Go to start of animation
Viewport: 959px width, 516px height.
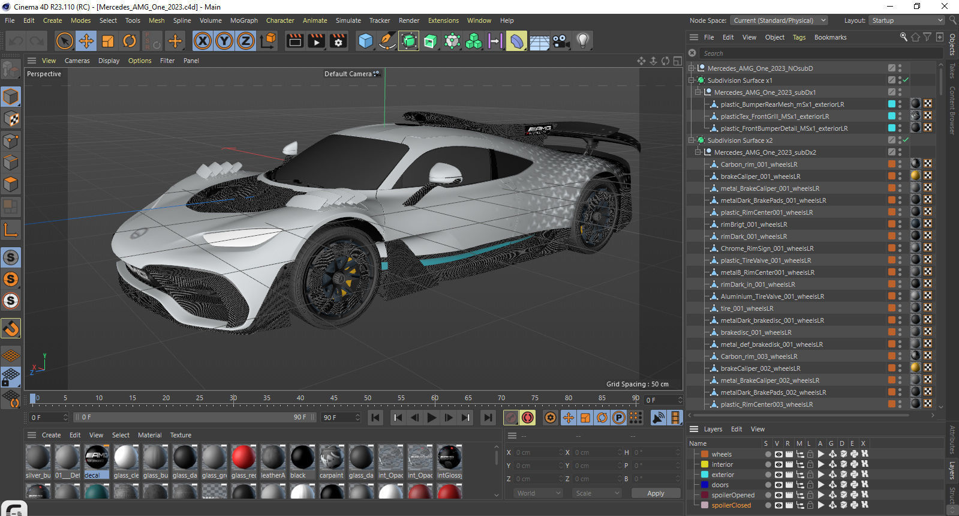(x=375, y=418)
